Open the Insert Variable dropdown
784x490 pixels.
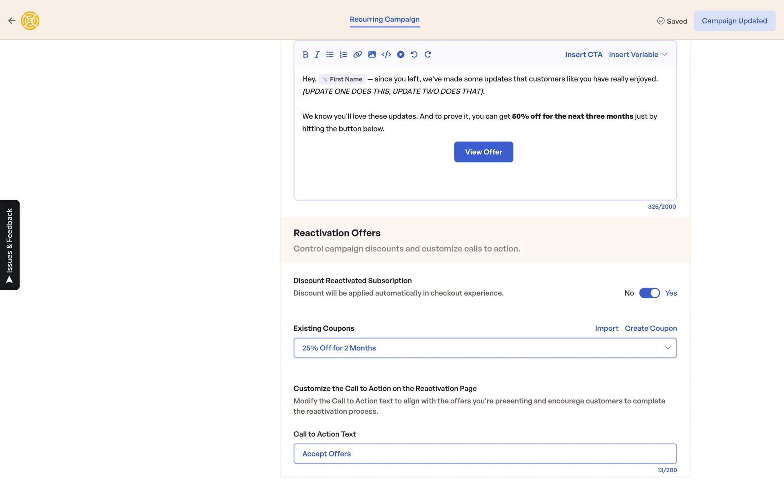coord(637,54)
